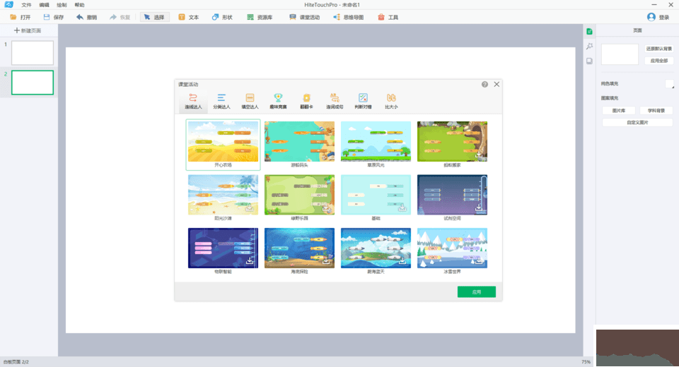Open the animation panel star icon
Screen dimensions: 679x367
pyautogui.click(x=588, y=46)
